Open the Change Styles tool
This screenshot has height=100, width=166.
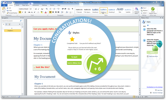(x=137, y=11)
